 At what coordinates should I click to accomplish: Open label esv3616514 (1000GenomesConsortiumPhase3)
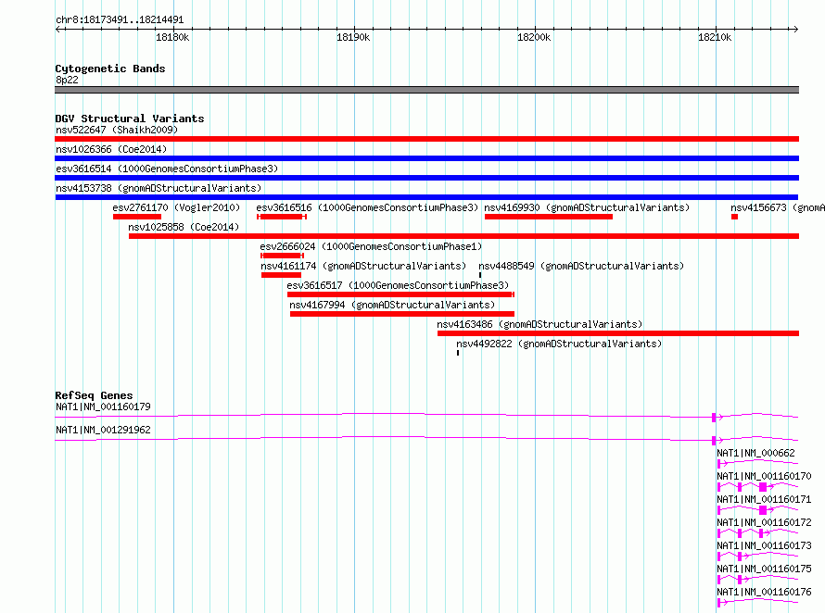(167, 169)
